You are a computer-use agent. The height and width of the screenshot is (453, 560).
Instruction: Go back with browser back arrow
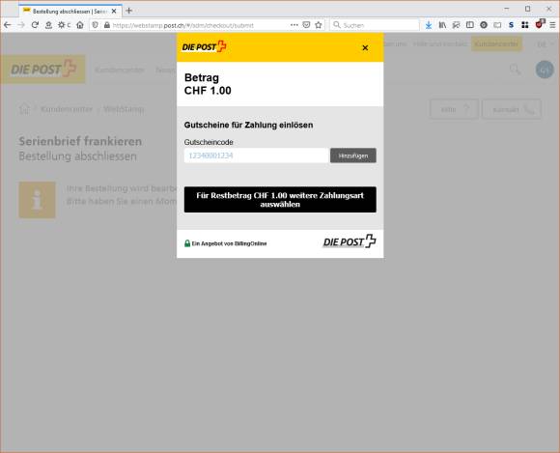(x=7, y=25)
